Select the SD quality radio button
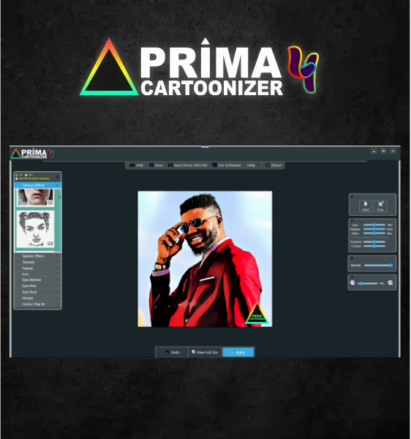The image size is (411, 439). point(17,175)
